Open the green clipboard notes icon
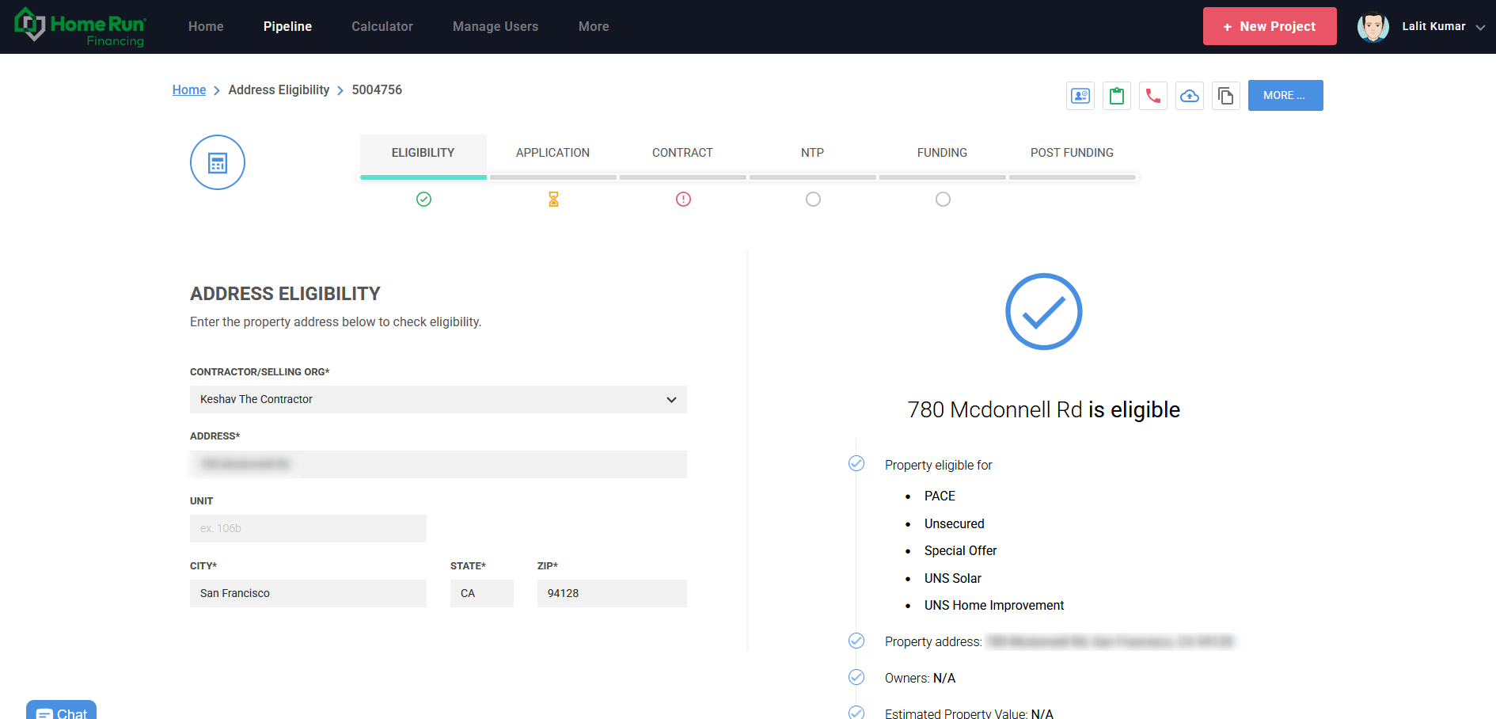This screenshot has width=1496, height=719. 1116,96
